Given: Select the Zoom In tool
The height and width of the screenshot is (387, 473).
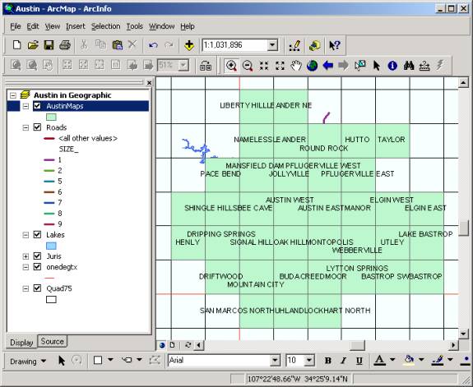Looking at the screenshot, I should pos(231,66).
